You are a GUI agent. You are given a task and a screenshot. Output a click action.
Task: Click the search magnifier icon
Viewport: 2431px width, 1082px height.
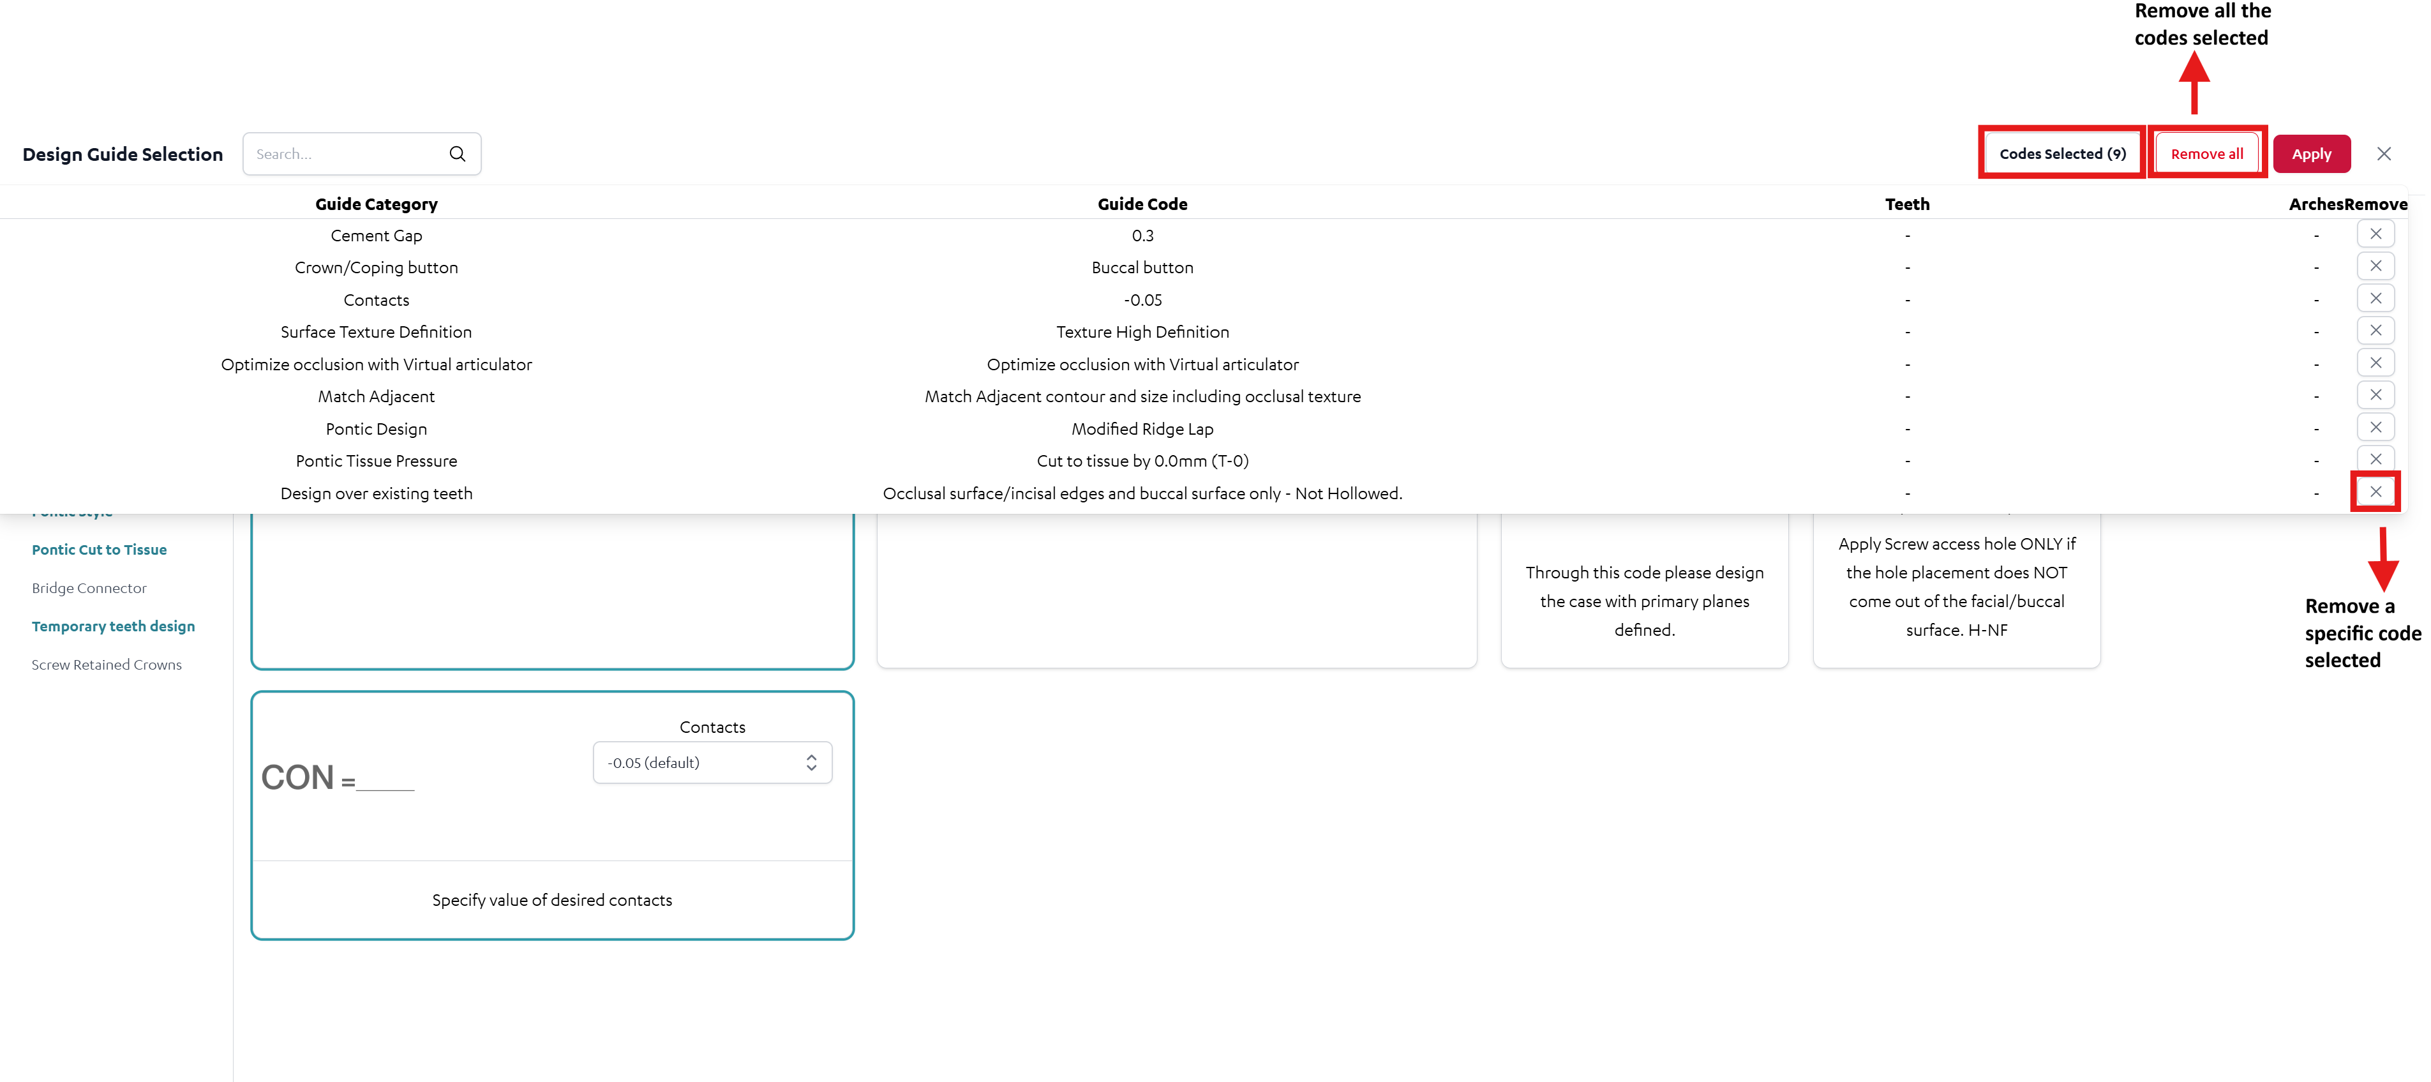(457, 154)
